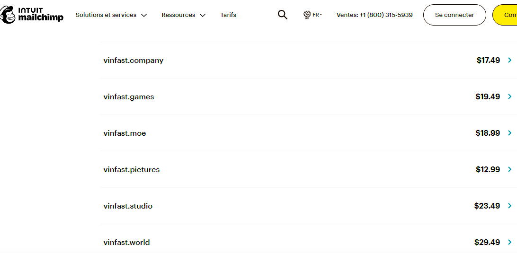Open the search magnifier icon
The width and height of the screenshot is (517, 253).
pyautogui.click(x=283, y=15)
